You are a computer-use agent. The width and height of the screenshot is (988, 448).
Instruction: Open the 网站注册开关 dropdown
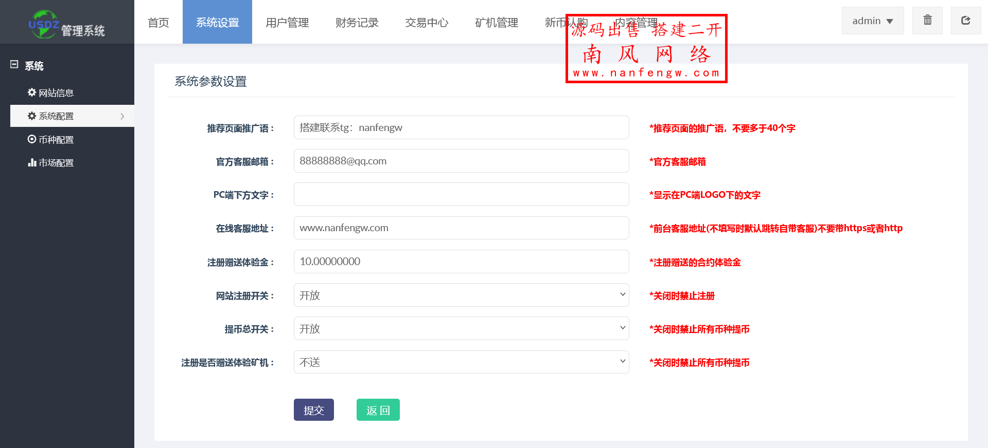461,295
